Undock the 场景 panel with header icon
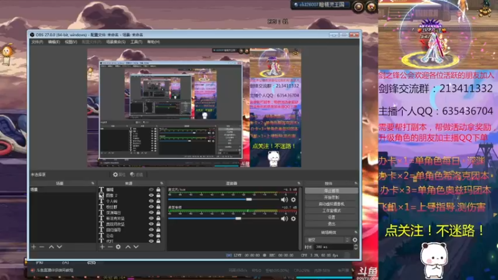 (93, 183)
